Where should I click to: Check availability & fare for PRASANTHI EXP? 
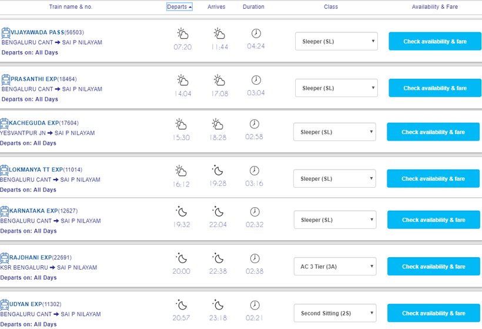[434, 88]
